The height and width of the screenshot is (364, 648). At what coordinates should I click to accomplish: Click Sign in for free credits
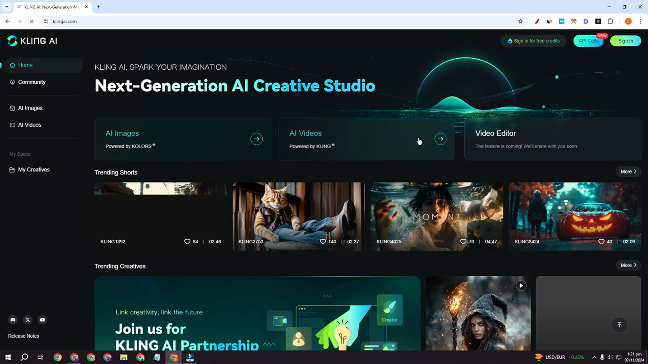[x=534, y=41]
